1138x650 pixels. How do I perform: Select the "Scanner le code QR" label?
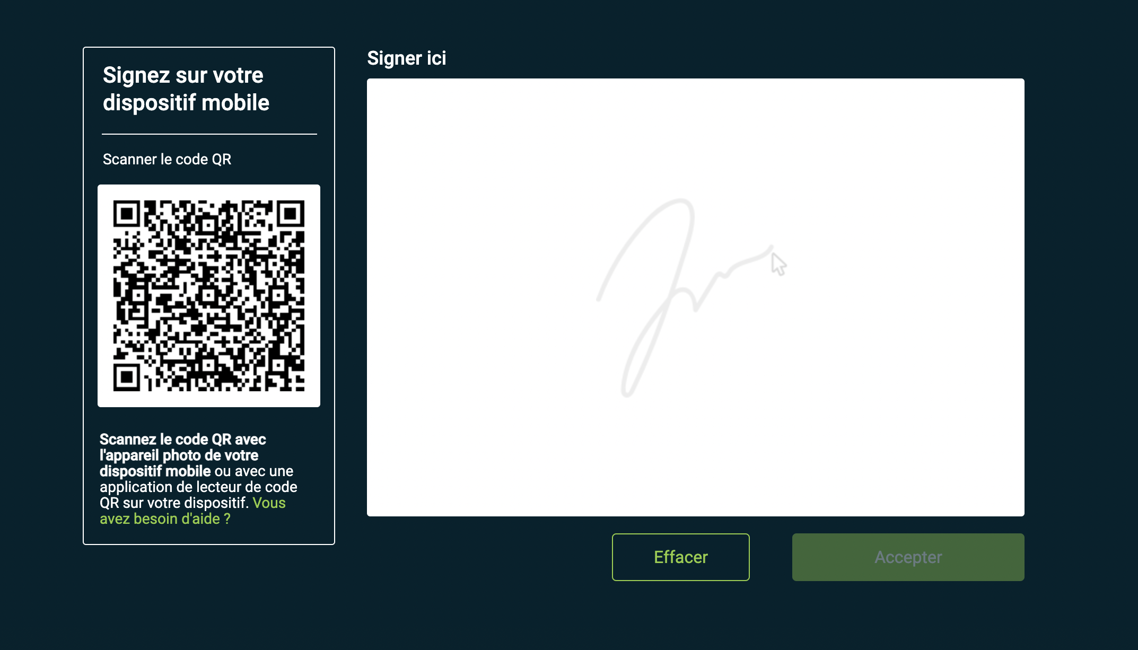pos(167,159)
